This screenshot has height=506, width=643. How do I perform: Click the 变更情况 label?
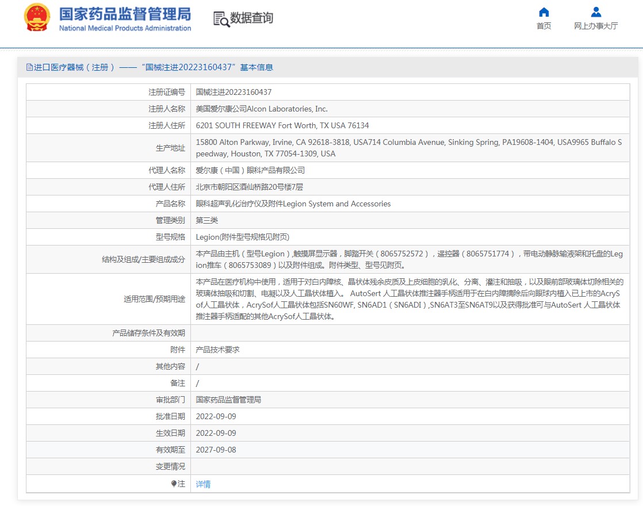point(170,467)
